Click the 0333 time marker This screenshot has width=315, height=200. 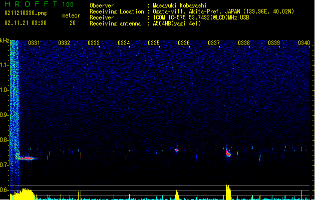(94, 43)
